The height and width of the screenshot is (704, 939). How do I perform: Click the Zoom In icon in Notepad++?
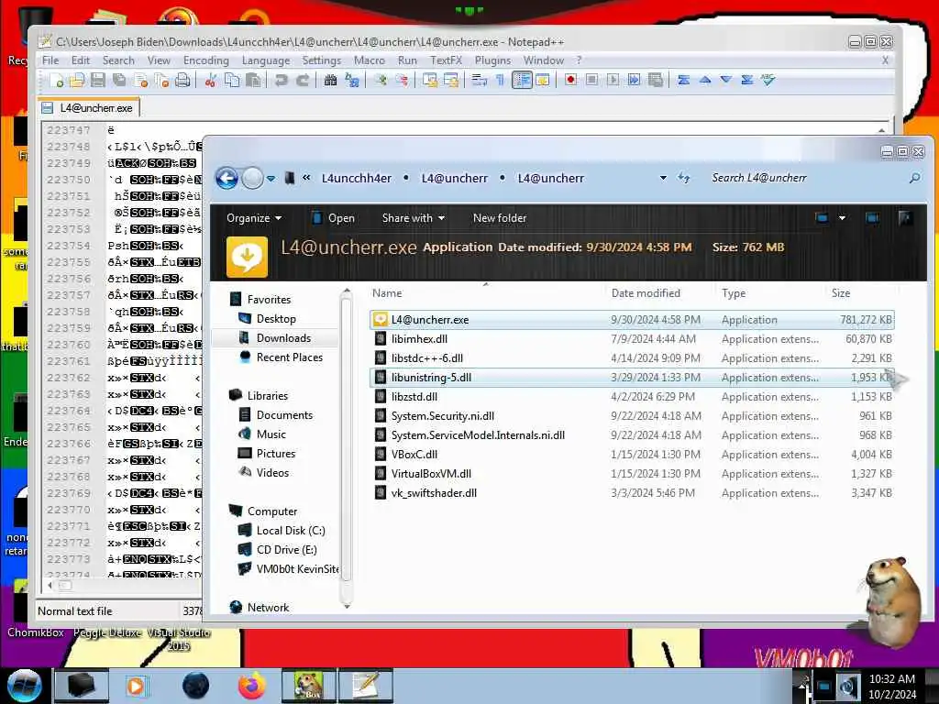(x=380, y=80)
